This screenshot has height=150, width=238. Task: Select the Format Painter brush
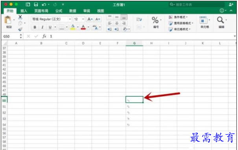click(20, 29)
